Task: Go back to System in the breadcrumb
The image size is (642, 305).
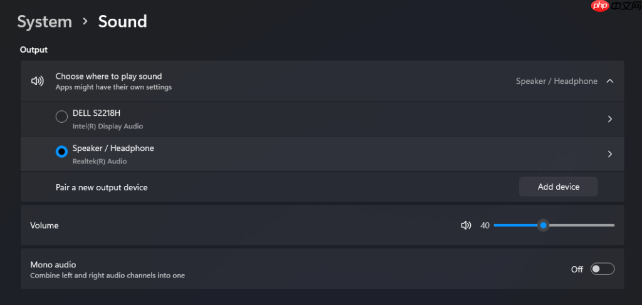Action: [45, 21]
